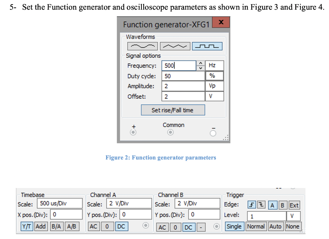
Task: Select the sine waveform
Action: click(142, 46)
